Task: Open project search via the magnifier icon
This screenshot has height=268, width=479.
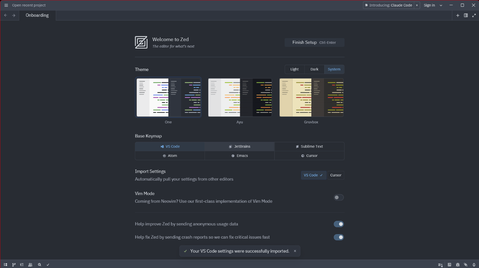Action: 40,265
